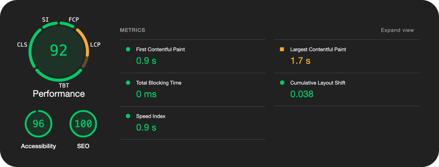Click the Expand view link
The image size is (439, 167).
coord(397,30)
